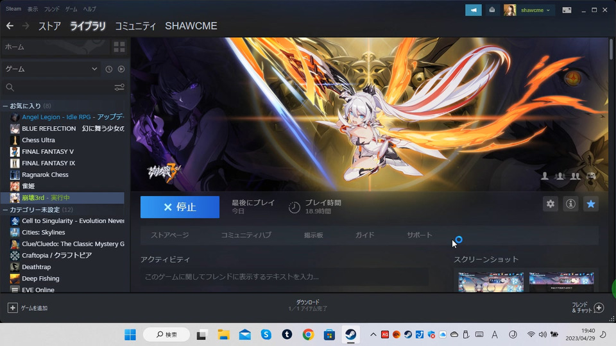Screen dimensions: 616x346
Task: Expand the ゲーム filter dropdown
Action: pos(94,69)
